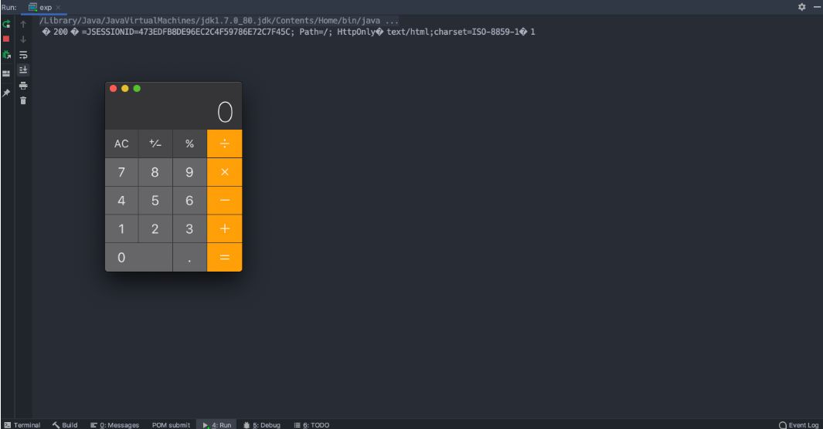Close the exp run tab
The width and height of the screenshot is (823, 429).
(58, 7)
